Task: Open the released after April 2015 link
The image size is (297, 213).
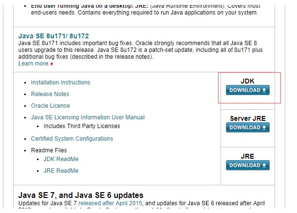Action: 110,203
